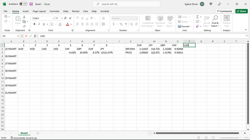Open Find & Select
The height and width of the screenshot is (140, 250).
[215, 21]
